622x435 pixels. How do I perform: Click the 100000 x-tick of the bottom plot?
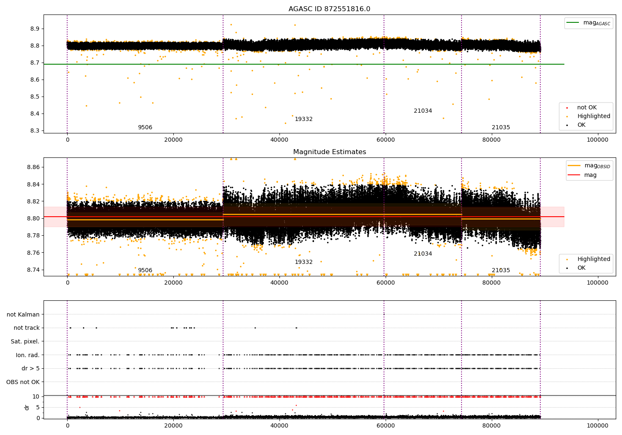598,426
